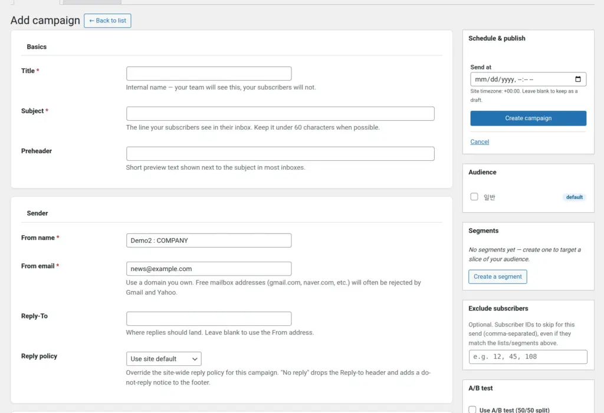Click the Basics section heading

click(x=37, y=47)
